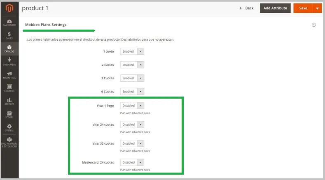Click the Mobbex Plans Settings heading
The width and height of the screenshot is (325, 180).
[46, 25]
